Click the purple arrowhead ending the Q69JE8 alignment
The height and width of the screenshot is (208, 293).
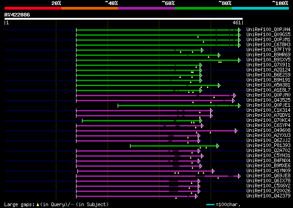click(x=239, y=176)
